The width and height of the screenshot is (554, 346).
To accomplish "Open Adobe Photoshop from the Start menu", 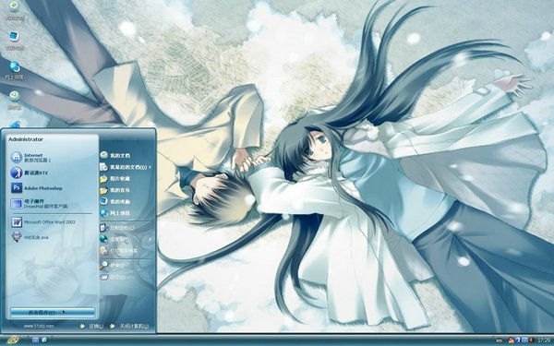I will 37,188.
